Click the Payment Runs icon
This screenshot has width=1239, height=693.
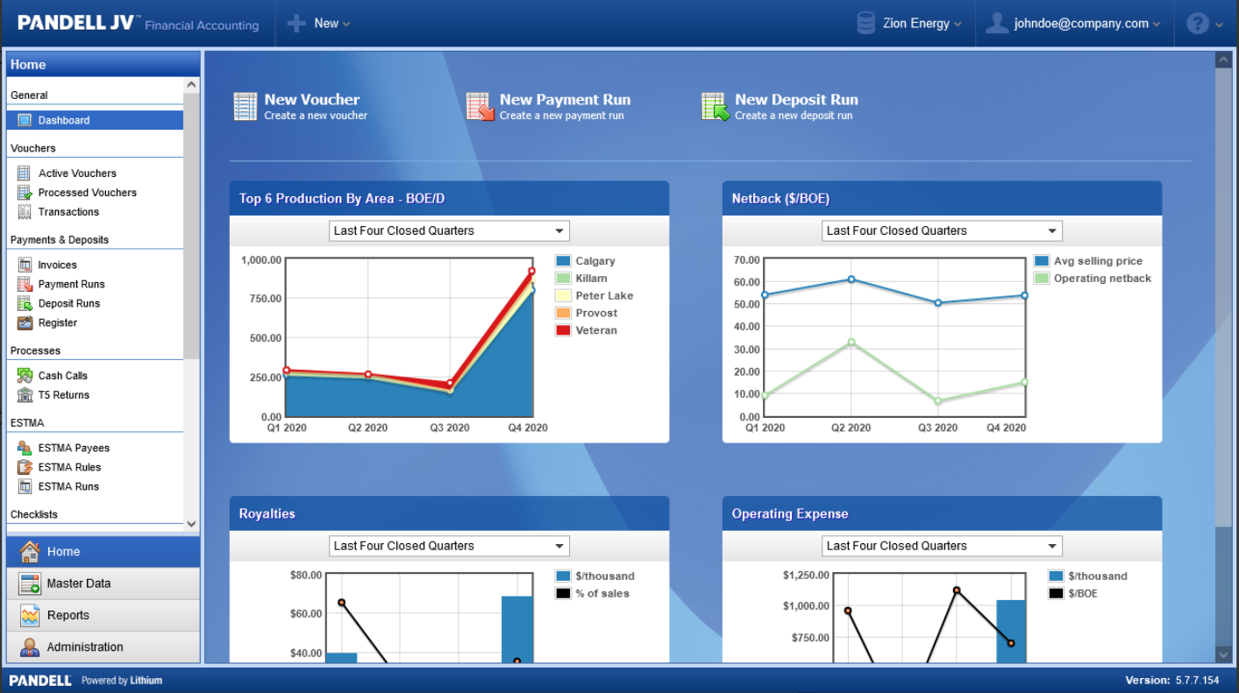point(25,284)
